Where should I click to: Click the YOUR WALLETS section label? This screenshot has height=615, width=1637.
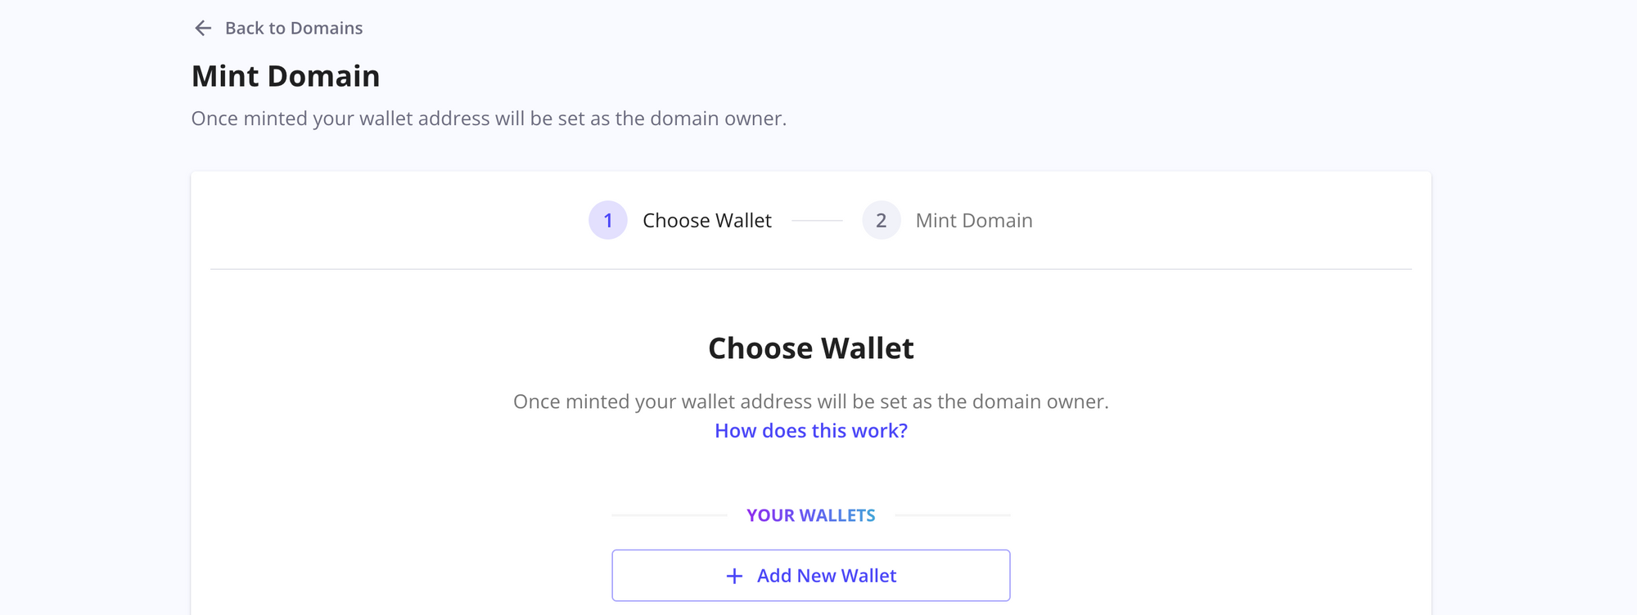coord(811,514)
